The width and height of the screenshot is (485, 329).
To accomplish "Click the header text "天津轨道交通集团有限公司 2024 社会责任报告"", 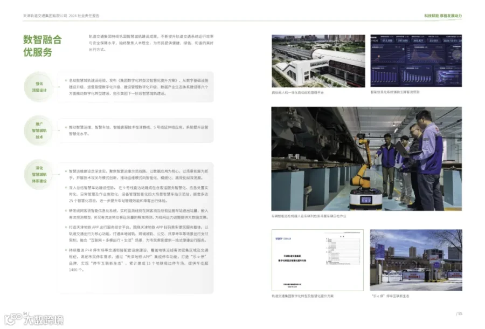I will [61, 16].
